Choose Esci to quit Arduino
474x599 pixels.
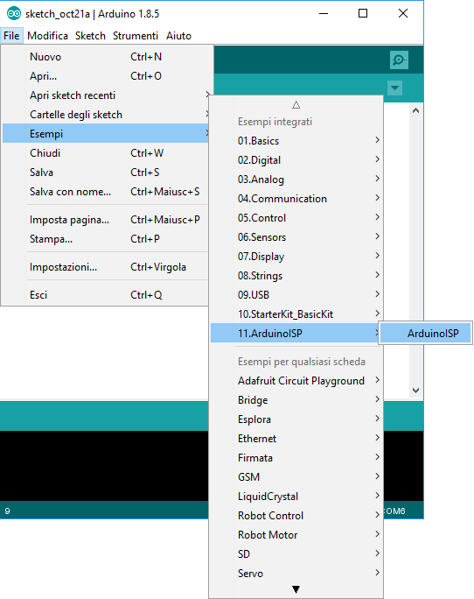pos(106,295)
